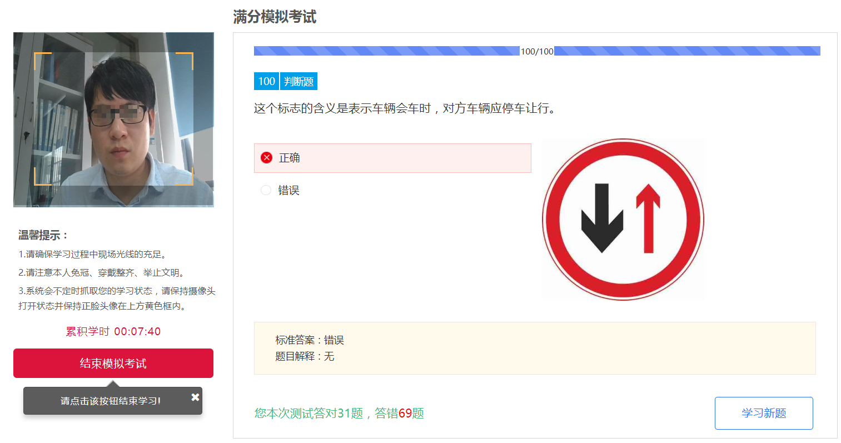Click the traffic sign image
Screen dimensions: 841x443
pos(623,220)
